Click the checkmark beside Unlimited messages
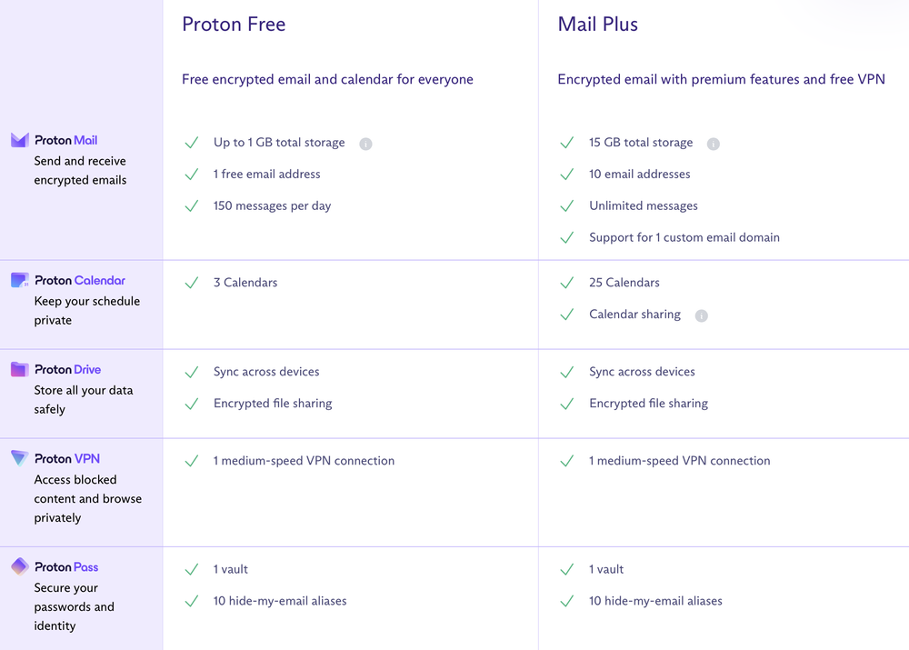 [x=566, y=205]
